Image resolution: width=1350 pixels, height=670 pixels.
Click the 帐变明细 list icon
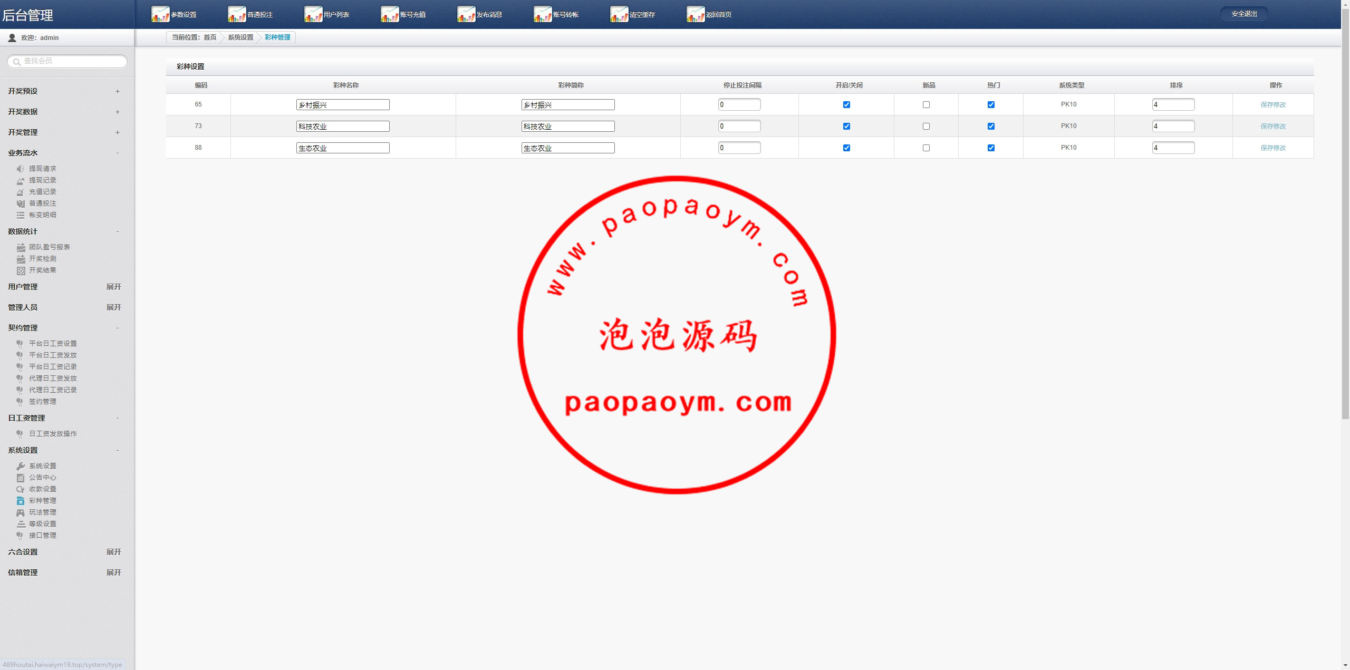[x=21, y=215]
